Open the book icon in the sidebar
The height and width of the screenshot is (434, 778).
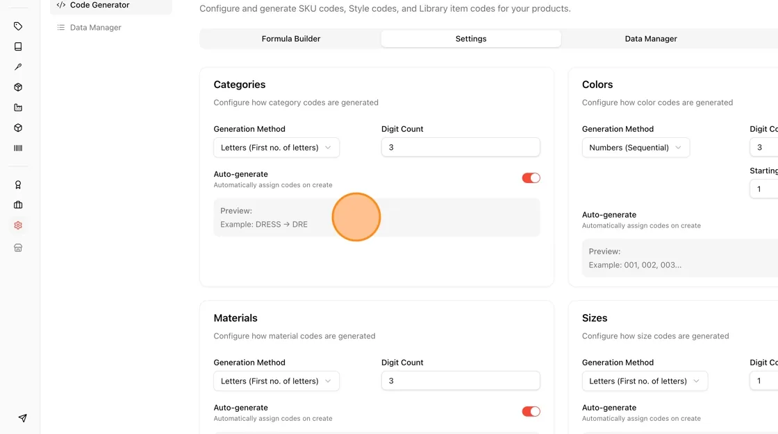tap(18, 46)
